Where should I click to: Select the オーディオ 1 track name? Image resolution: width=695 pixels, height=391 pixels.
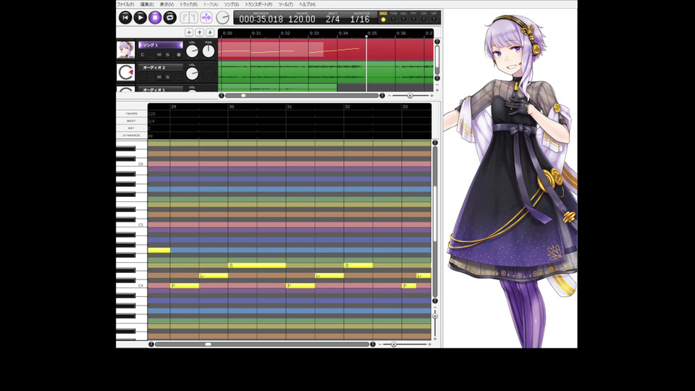coord(161,90)
